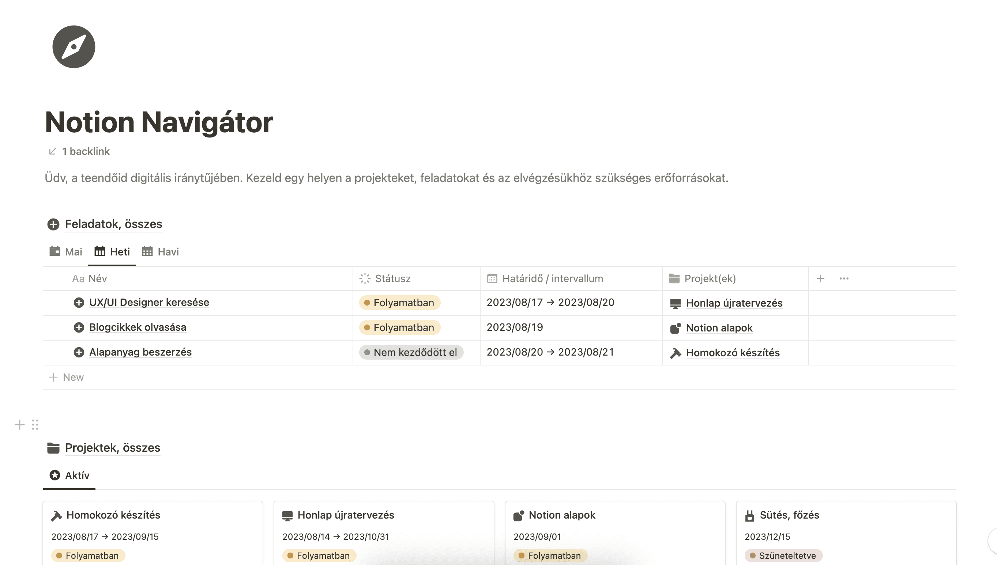997x565 pixels.
Task: Click the monitor icon in Honlap újratervezés row
Action: [676, 303]
